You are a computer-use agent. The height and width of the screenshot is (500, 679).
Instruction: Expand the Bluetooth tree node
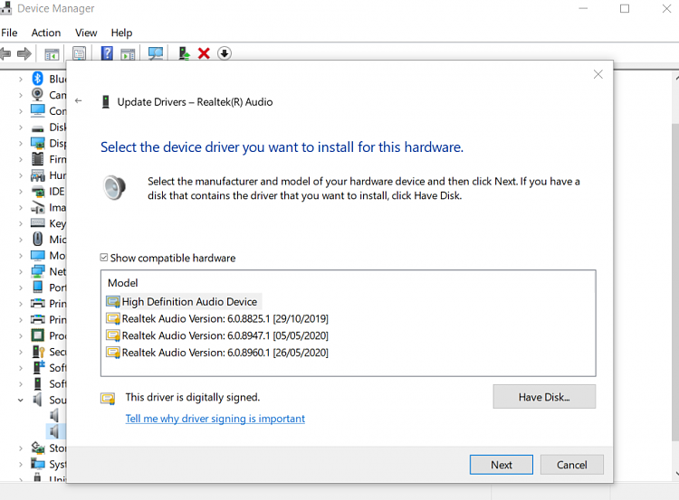click(20, 80)
